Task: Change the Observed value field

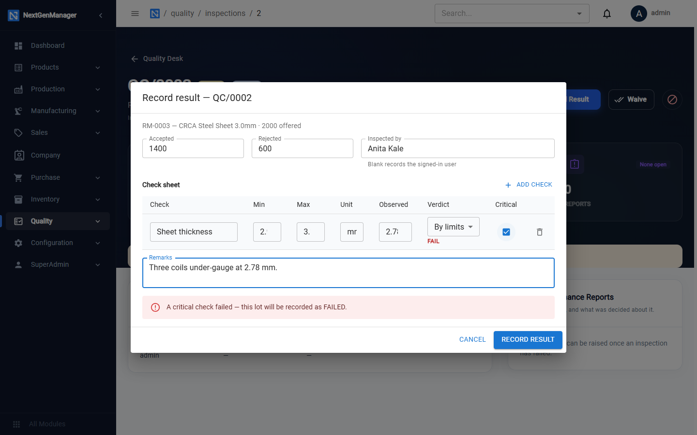Action: 395,232
